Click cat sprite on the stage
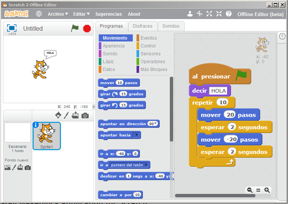The image size is (288, 204). 41,69
